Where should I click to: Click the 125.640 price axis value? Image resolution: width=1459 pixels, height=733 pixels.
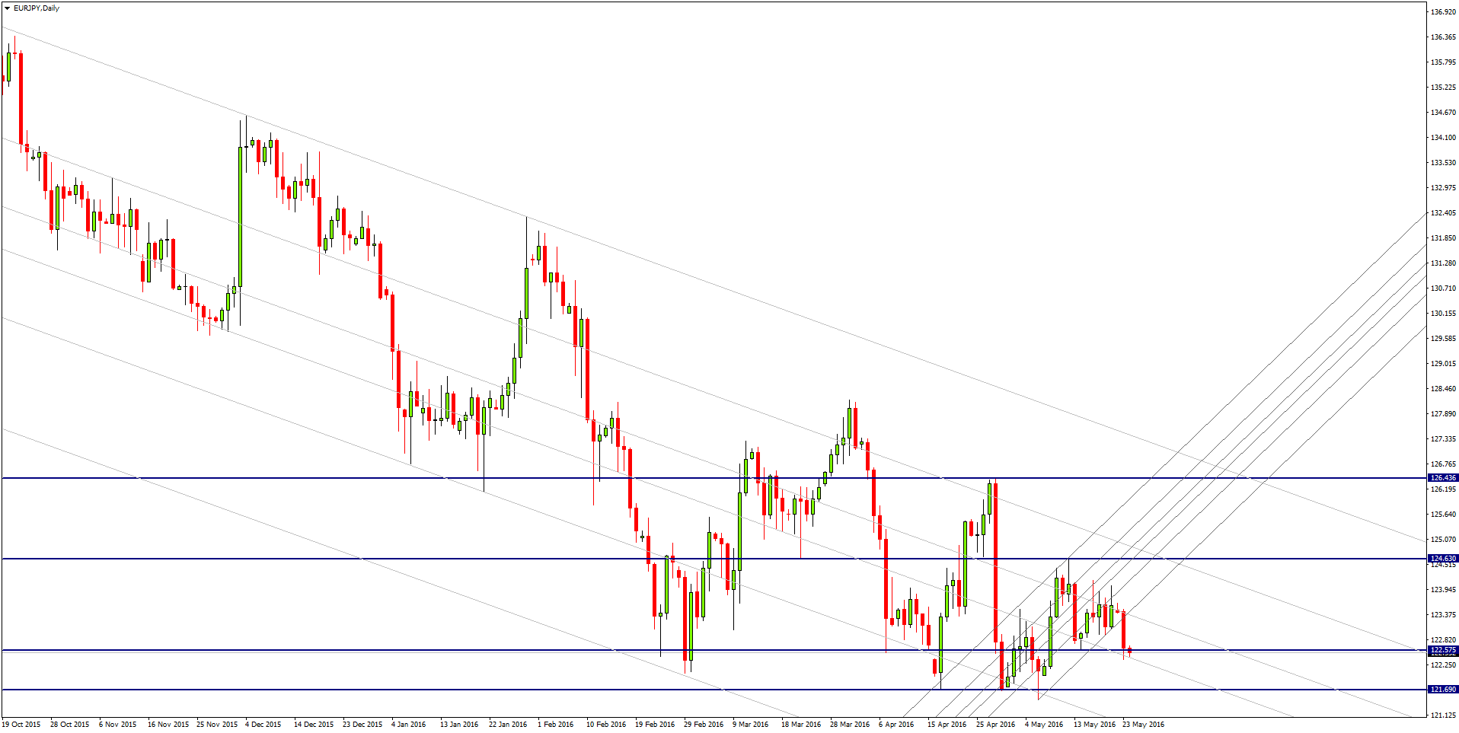coord(1444,515)
